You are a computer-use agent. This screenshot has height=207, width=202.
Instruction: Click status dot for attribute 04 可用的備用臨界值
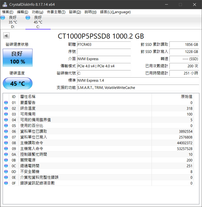pyautogui.click(x=6, y=120)
